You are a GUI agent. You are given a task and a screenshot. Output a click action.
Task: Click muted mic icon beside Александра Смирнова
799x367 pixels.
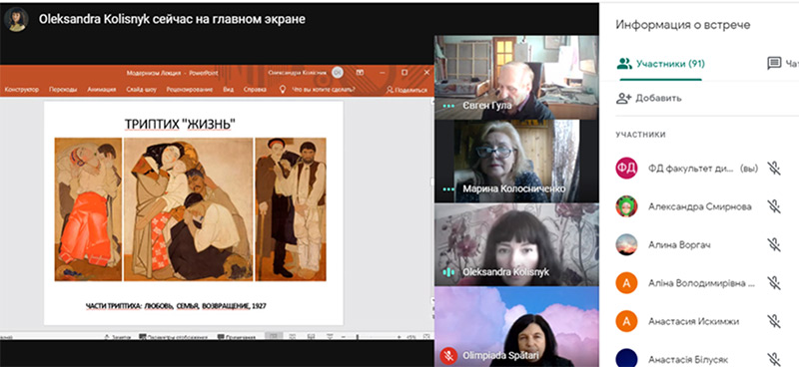click(x=774, y=206)
